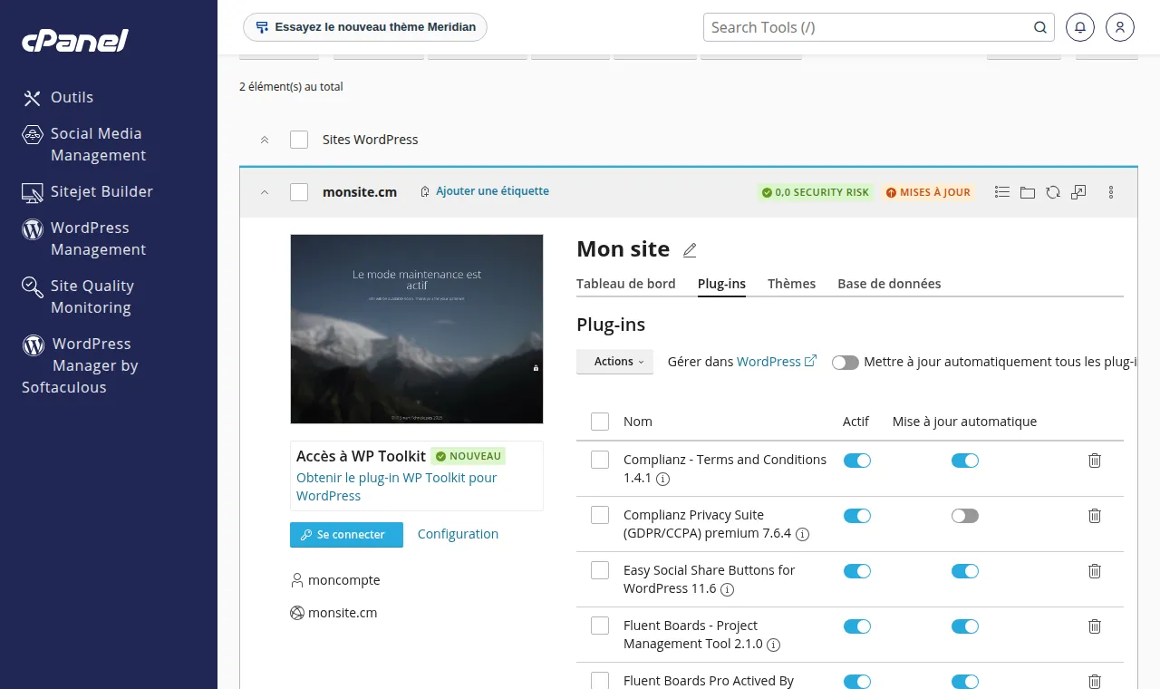Viewport: 1160px width, 689px height.
Task: Switch to Tableau de bord tab
Action: pos(626,284)
